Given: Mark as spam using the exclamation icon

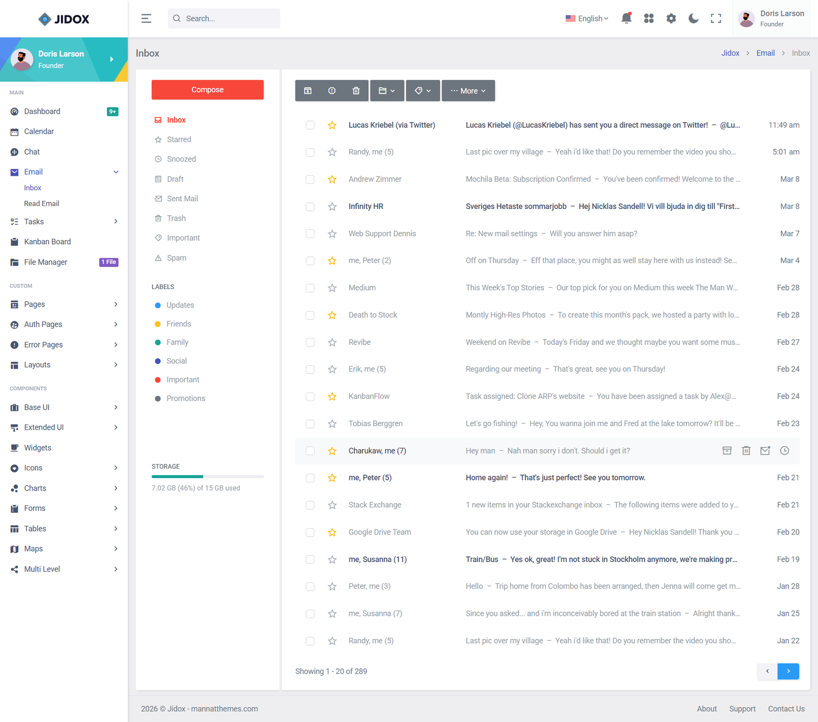Looking at the screenshot, I should [332, 90].
